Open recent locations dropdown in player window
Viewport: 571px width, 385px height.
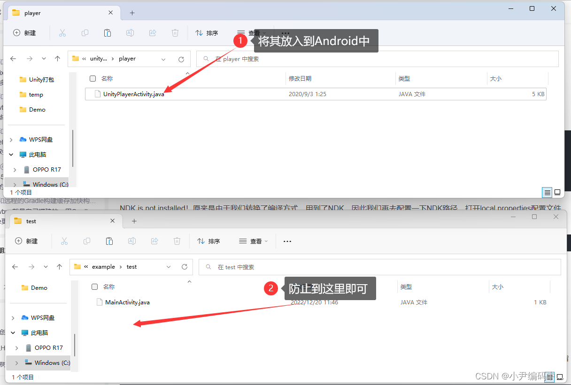click(x=44, y=59)
